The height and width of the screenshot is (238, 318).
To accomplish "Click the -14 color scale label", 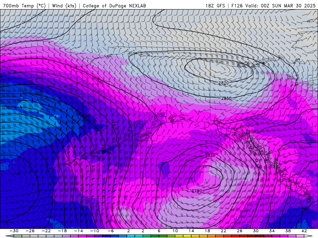I will click(x=78, y=231).
